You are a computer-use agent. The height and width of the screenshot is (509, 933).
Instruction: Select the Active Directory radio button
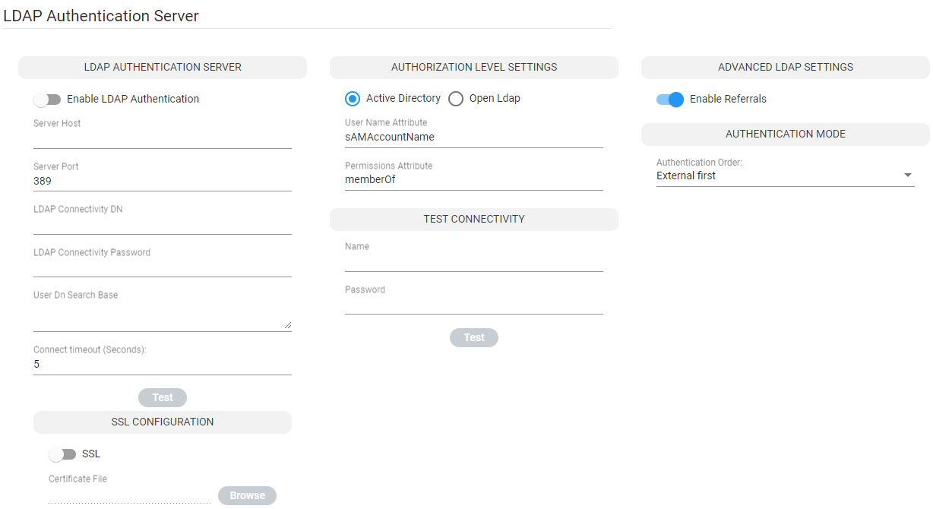pyautogui.click(x=353, y=99)
